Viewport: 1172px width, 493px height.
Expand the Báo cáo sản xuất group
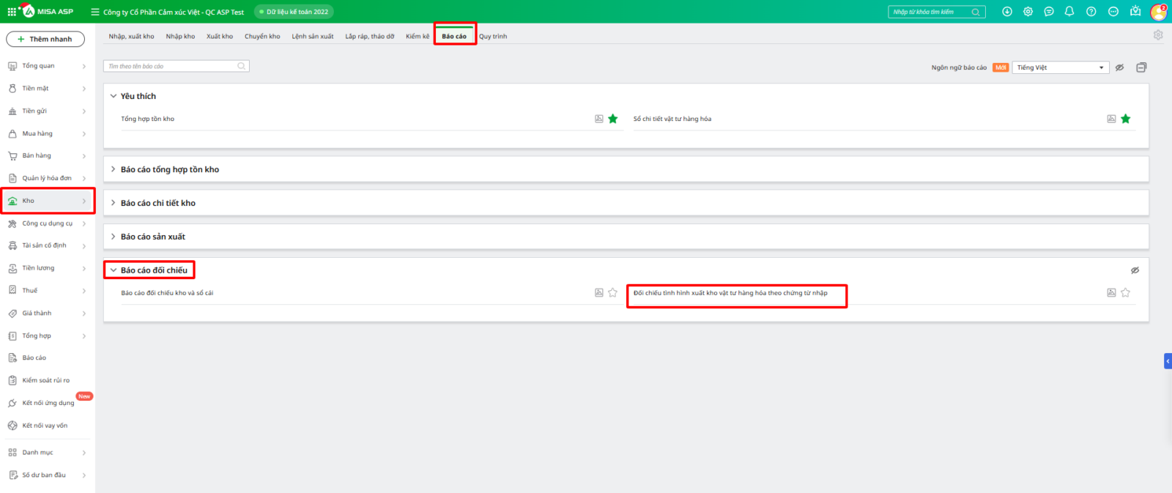point(152,237)
